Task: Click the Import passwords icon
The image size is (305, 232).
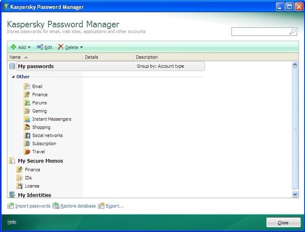Action: coord(11,205)
